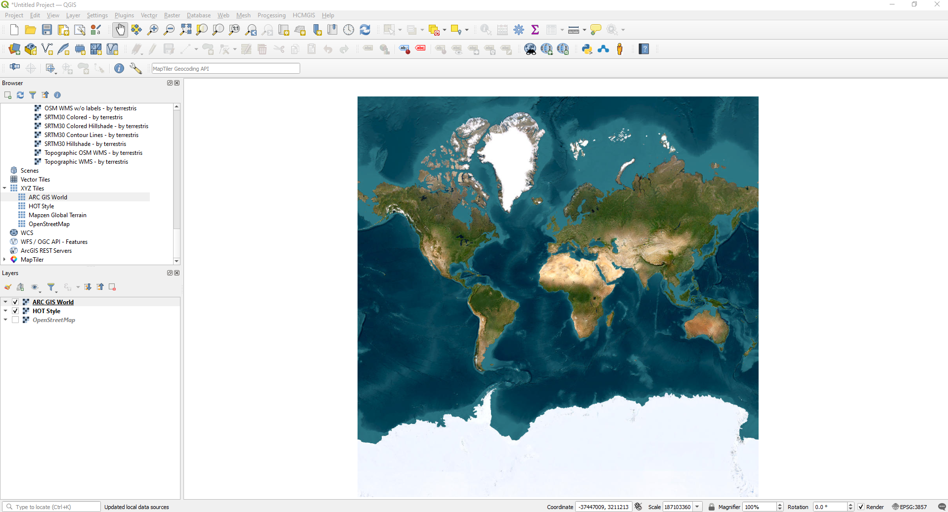
Task: Click the EPSG:3857 projection button
Action: point(909,507)
